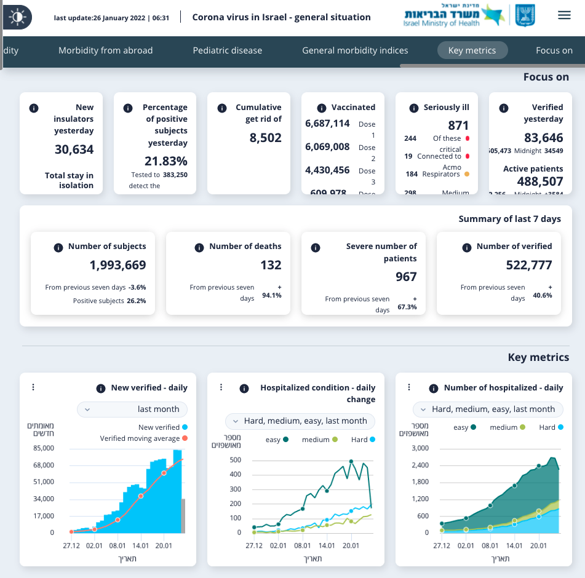Image resolution: width=585 pixels, height=578 pixels.
Task: Click the 6,687,114 Dose 1 figure
Action: point(328,124)
